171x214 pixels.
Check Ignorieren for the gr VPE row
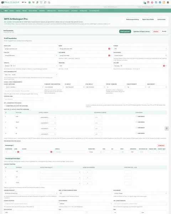[x=136, y=133]
